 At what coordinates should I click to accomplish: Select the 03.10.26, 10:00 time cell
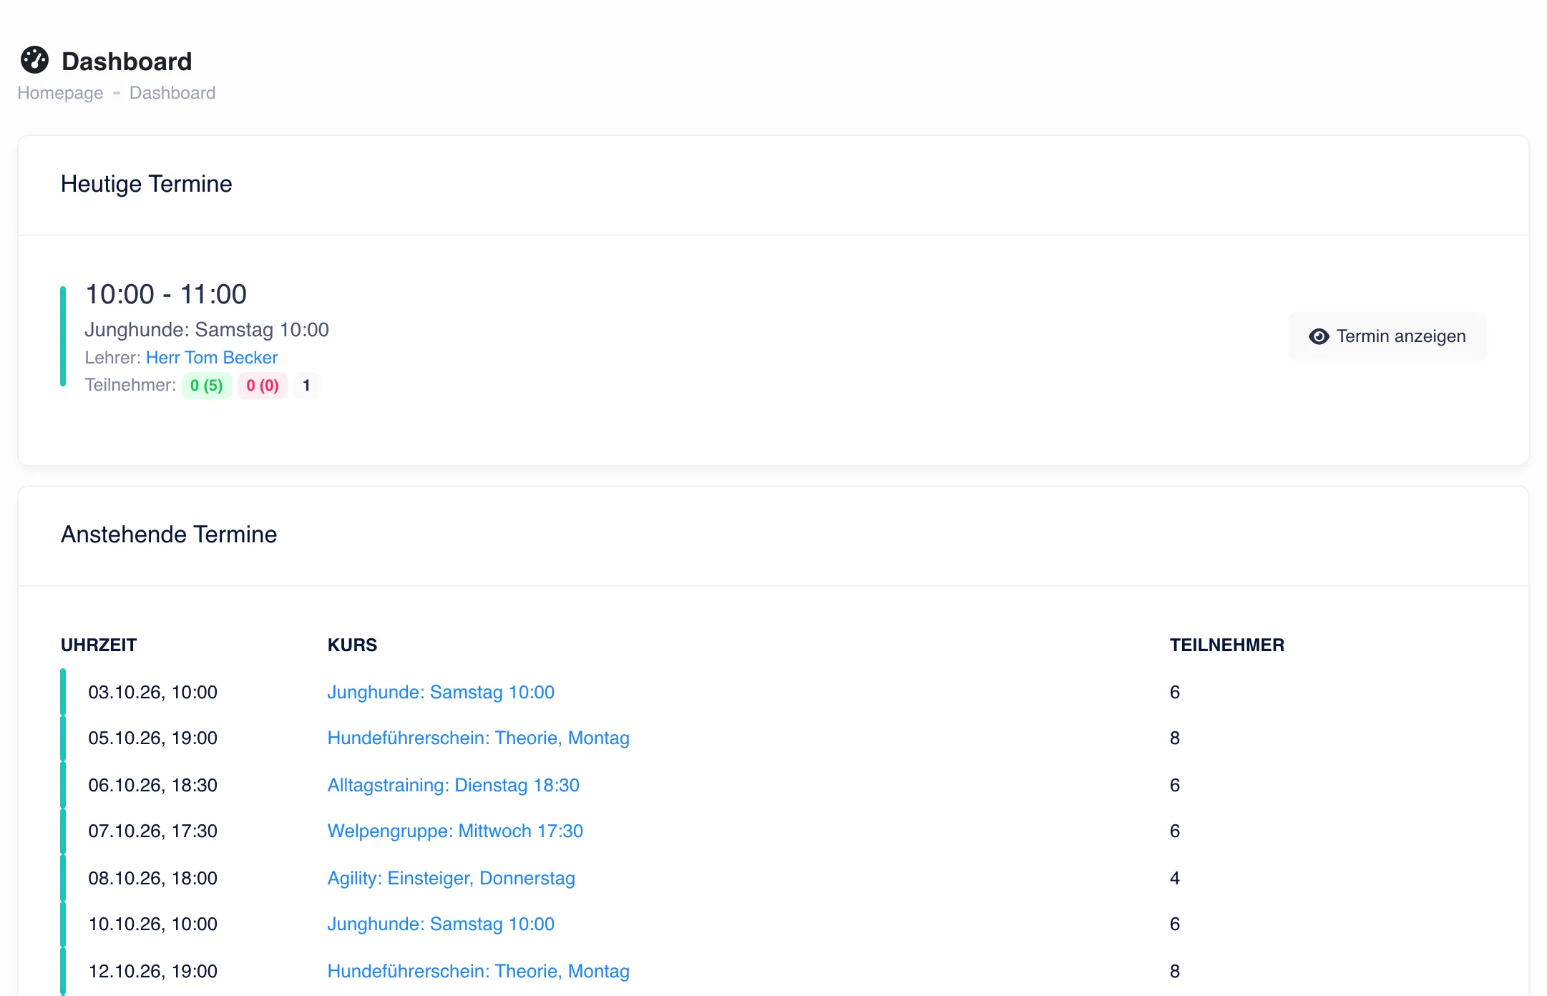(153, 692)
